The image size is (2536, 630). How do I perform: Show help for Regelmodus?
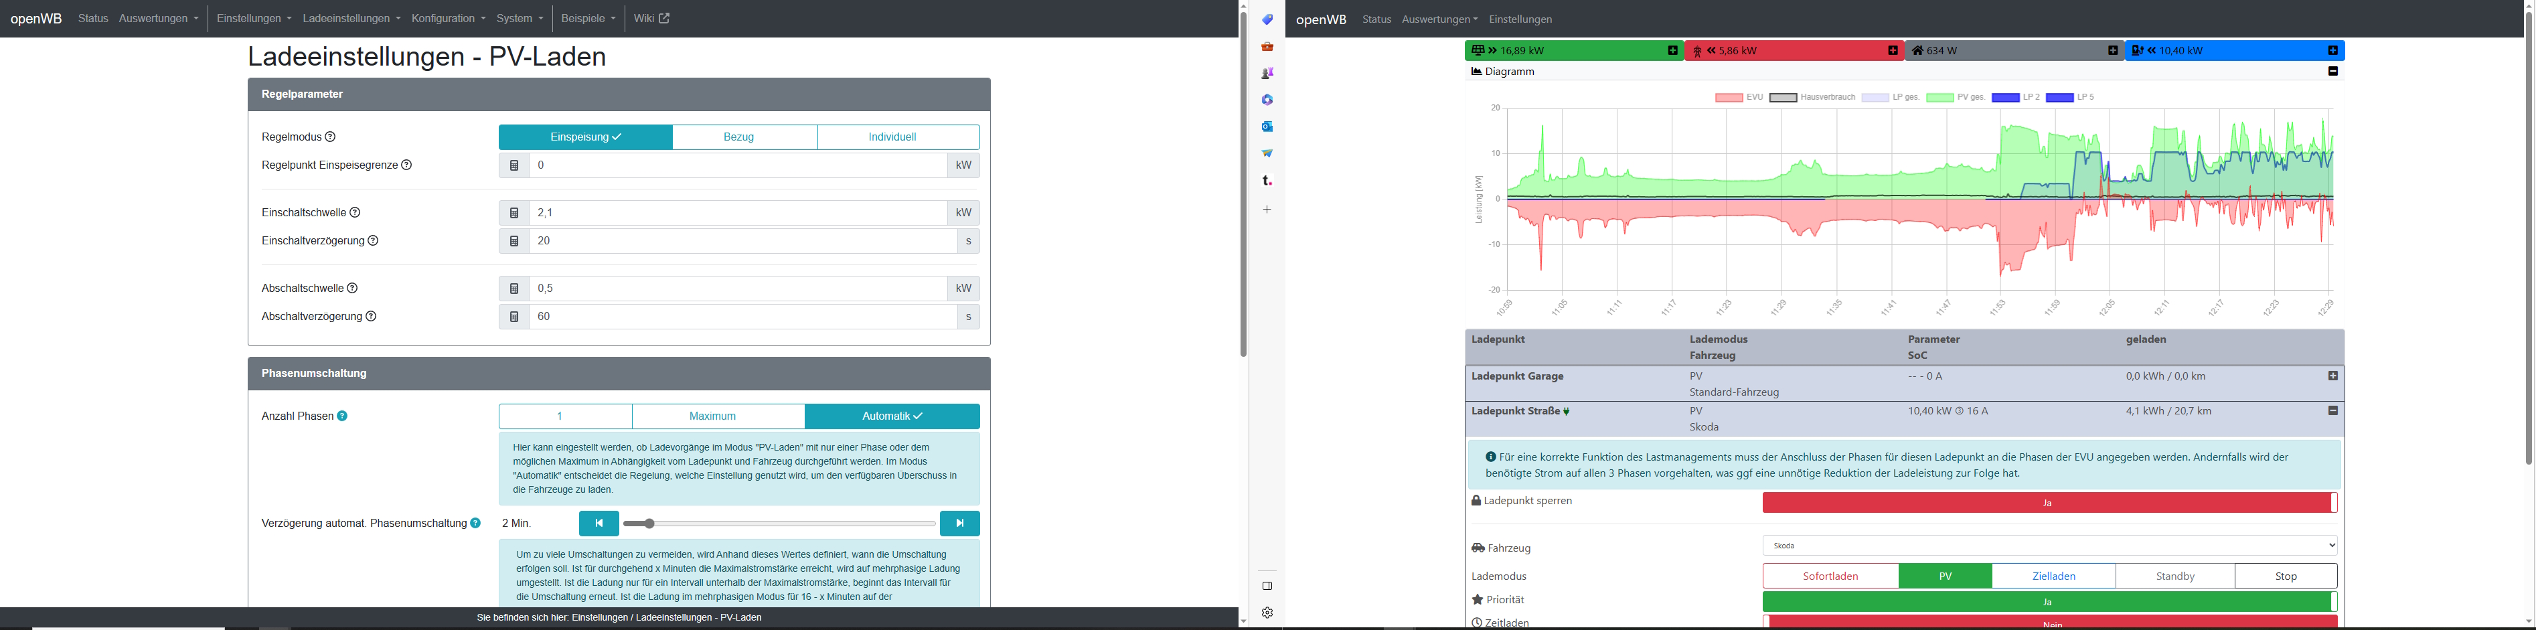(x=331, y=137)
